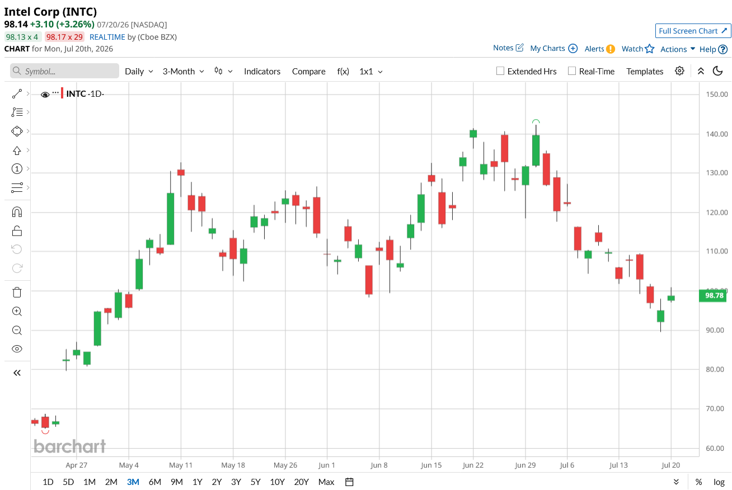Switch to dark mode moon icon
This screenshot has width=732, height=490.
[x=718, y=71]
